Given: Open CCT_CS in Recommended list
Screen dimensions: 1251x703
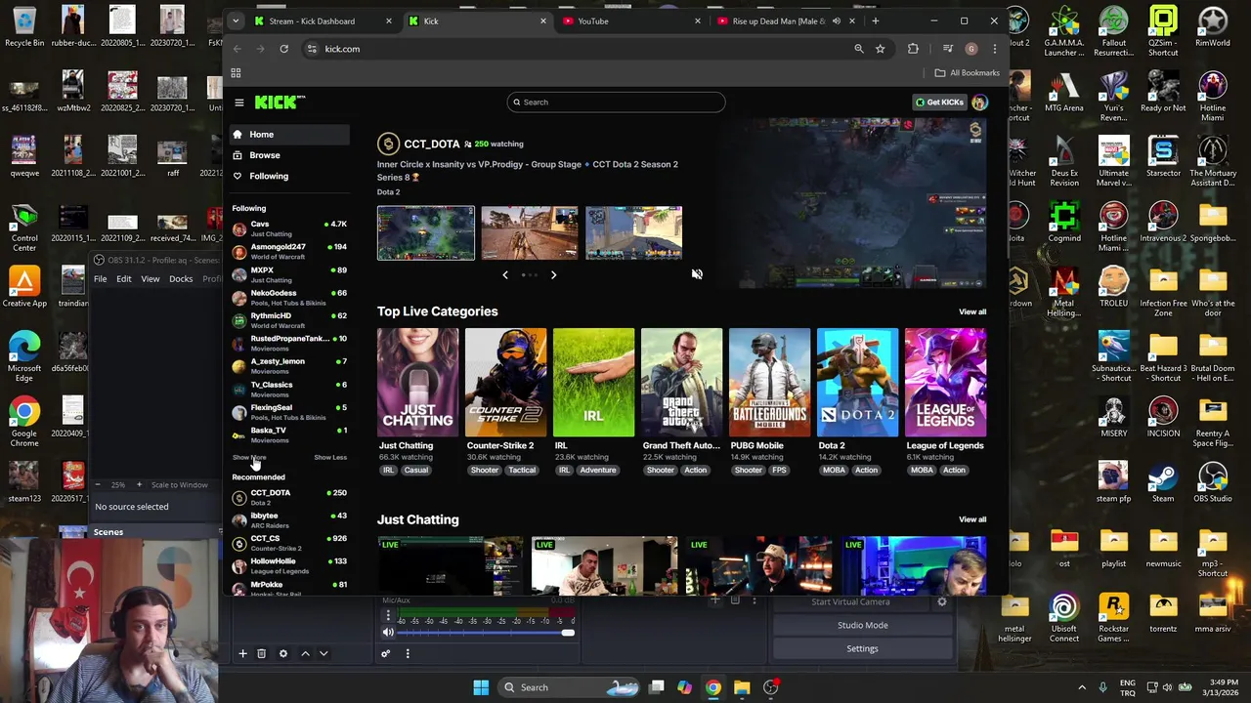Looking at the screenshot, I should [x=289, y=543].
